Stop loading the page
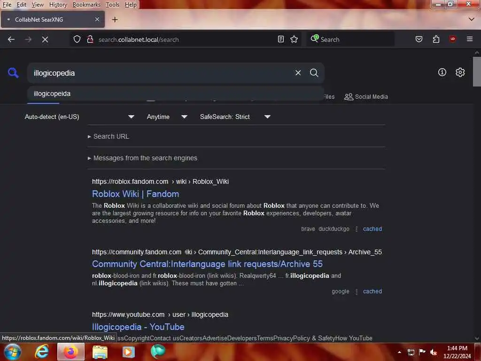Image resolution: width=481 pixels, height=361 pixels. click(45, 39)
